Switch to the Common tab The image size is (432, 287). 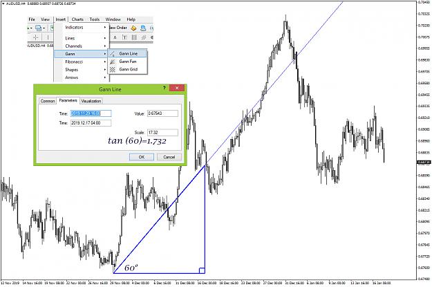pyautogui.click(x=48, y=101)
